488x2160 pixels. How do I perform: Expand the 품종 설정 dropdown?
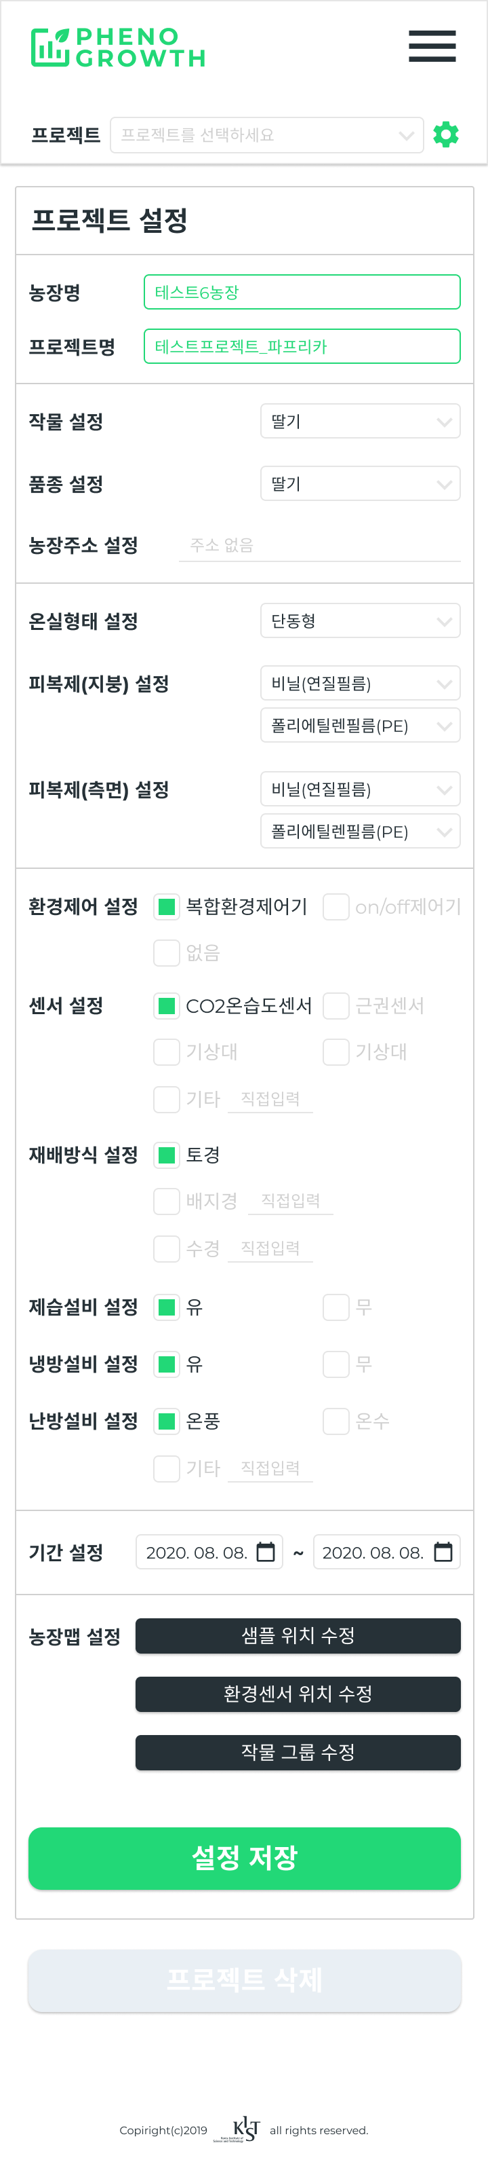(360, 484)
